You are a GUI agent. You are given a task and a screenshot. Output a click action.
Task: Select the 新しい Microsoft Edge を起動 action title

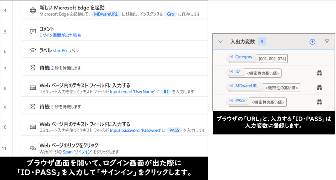point(72,8)
